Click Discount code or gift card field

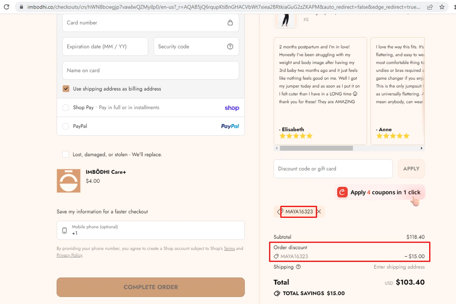(333, 169)
